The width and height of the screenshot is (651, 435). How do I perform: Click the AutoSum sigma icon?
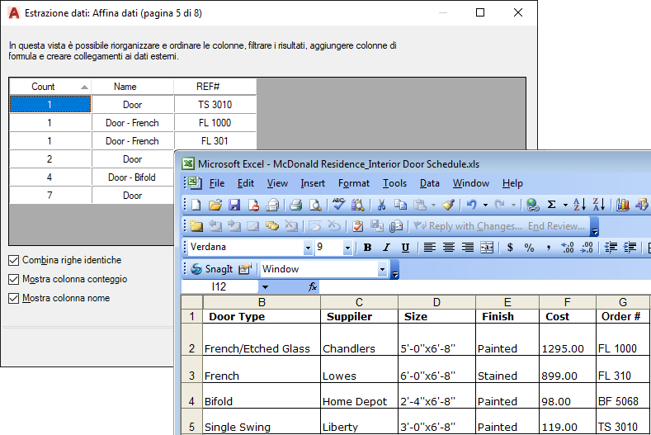tap(551, 205)
